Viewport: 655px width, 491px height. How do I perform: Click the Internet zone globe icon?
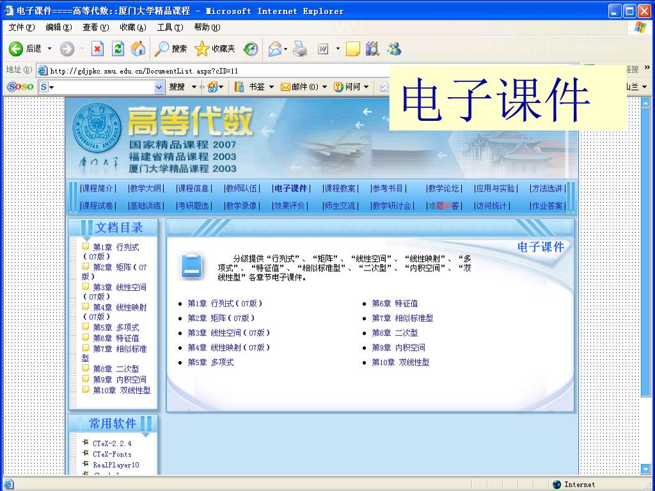pos(557,485)
